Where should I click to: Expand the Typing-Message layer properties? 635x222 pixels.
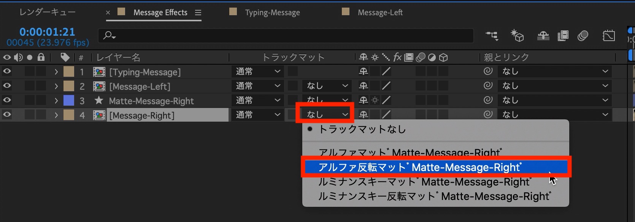56,71
